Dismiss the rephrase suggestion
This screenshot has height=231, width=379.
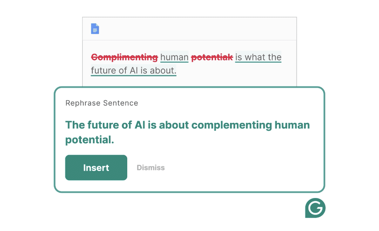[151, 168]
